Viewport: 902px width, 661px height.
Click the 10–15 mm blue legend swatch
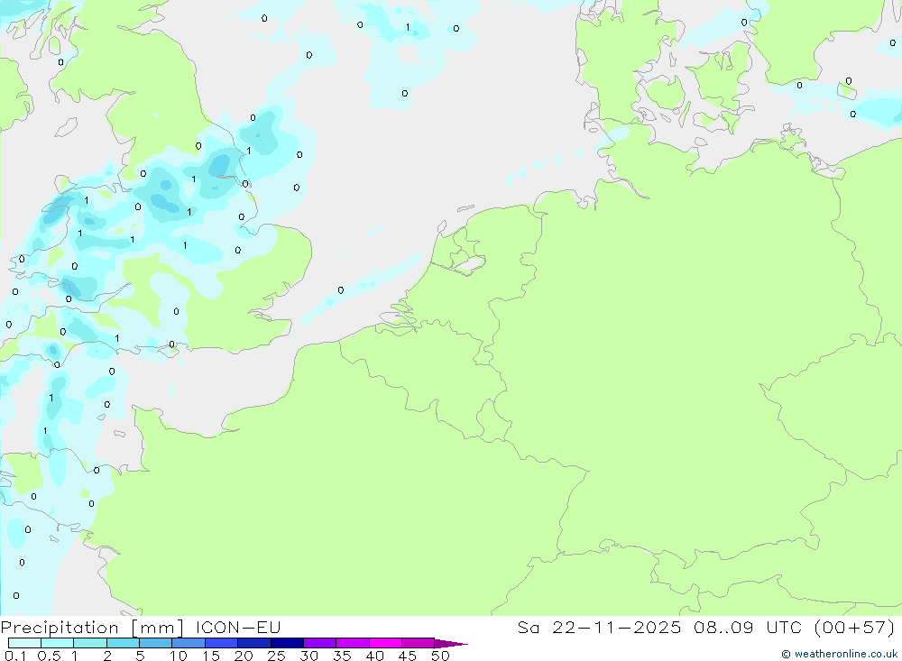tap(189, 643)
